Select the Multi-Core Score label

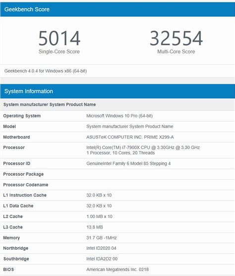(x=176, y=52)
